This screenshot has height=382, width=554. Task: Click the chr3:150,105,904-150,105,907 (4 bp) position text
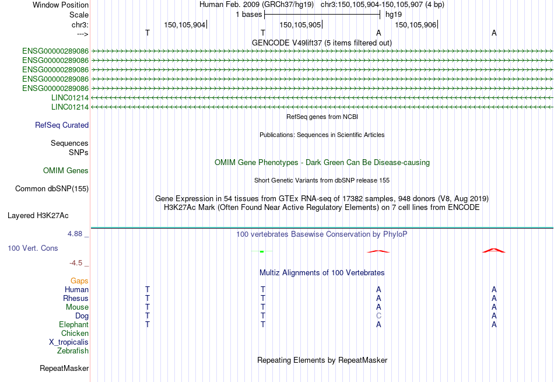[383, 5]
